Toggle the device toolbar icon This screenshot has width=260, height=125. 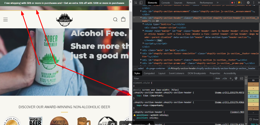(141, 3)
